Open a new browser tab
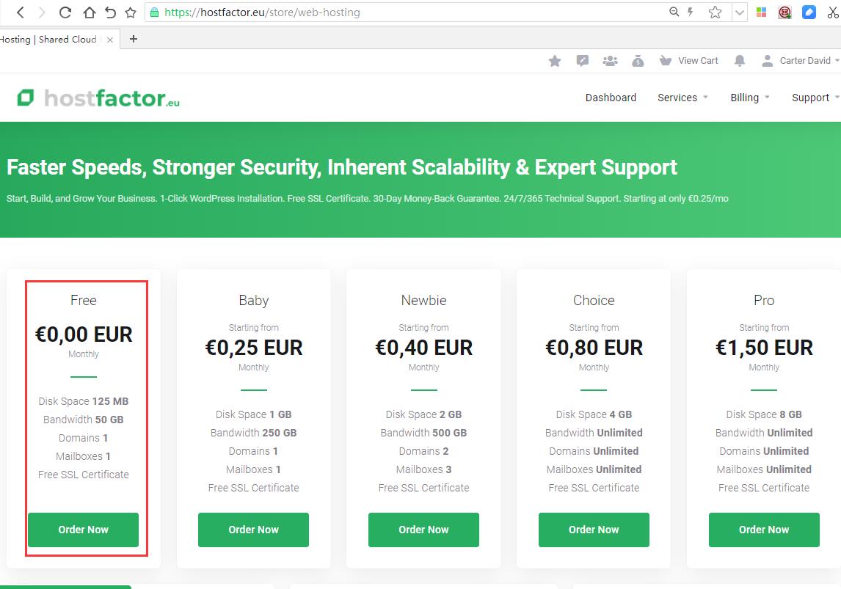This screenshot has height=589, width=841. 134,39
